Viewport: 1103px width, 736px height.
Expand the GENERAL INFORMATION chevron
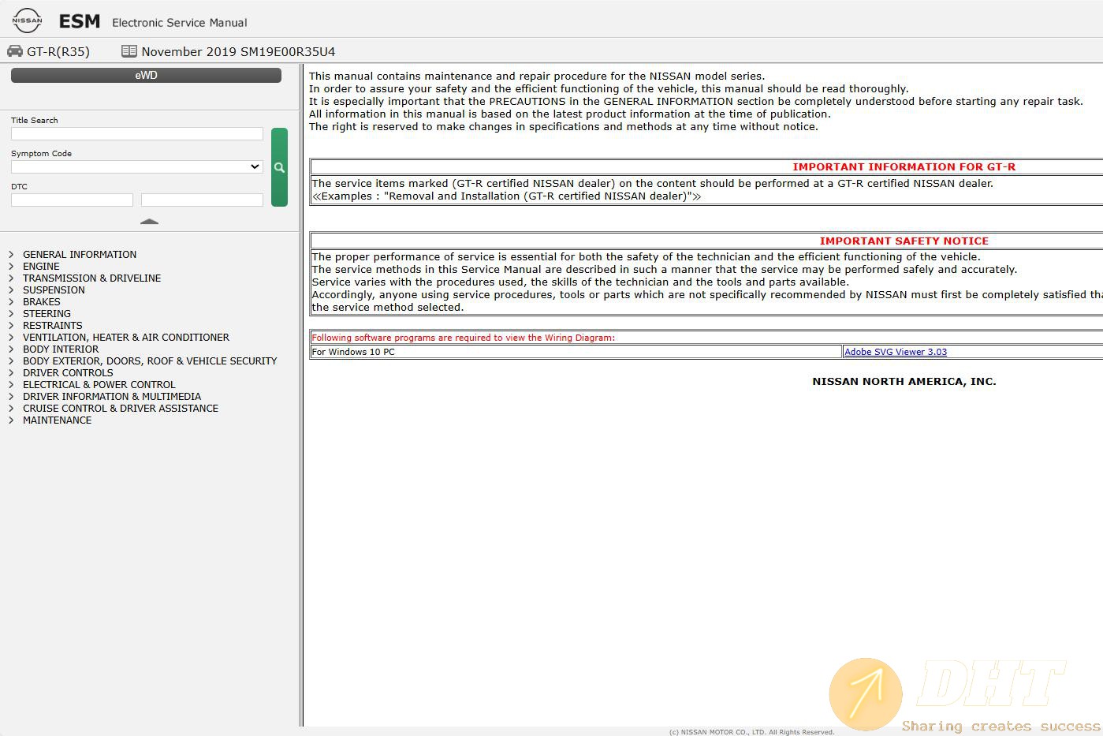(11, 255)
